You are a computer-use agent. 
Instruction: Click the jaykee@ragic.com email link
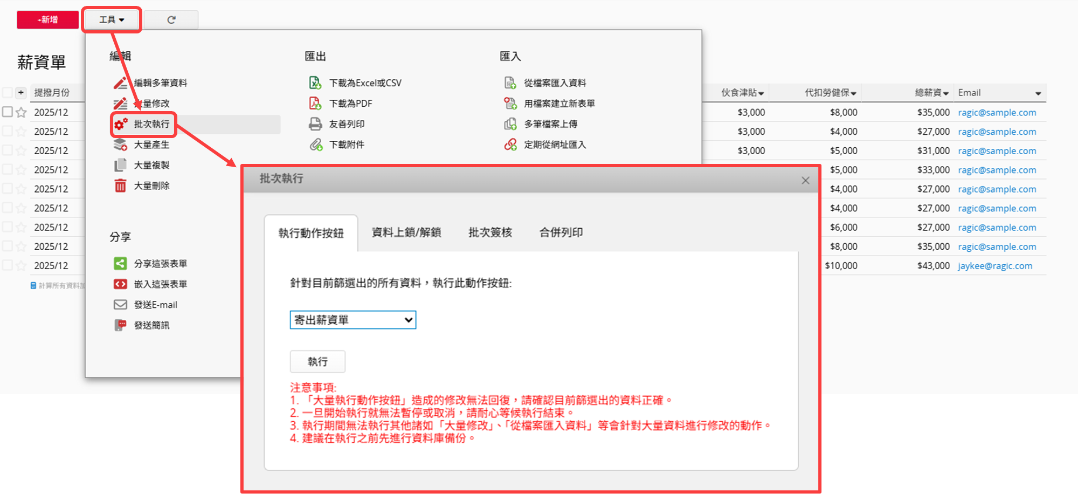point(995,266)
